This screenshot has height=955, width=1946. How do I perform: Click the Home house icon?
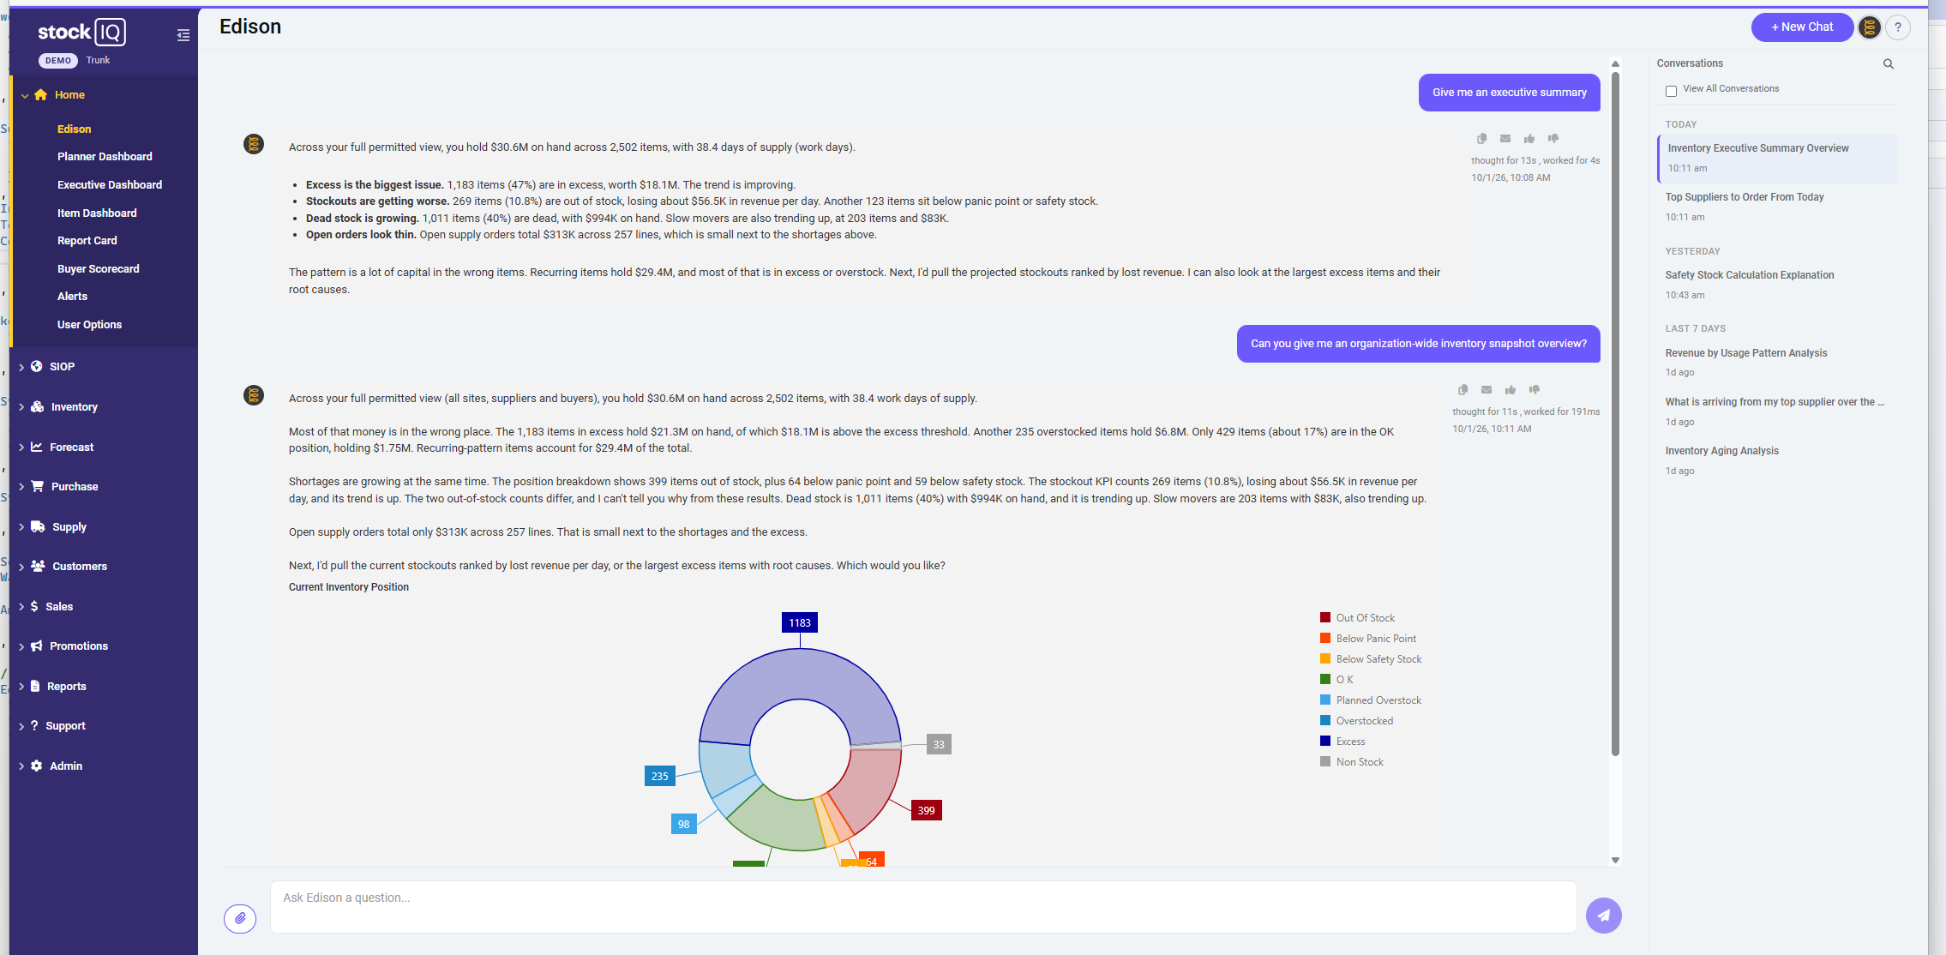coord(40,95)
